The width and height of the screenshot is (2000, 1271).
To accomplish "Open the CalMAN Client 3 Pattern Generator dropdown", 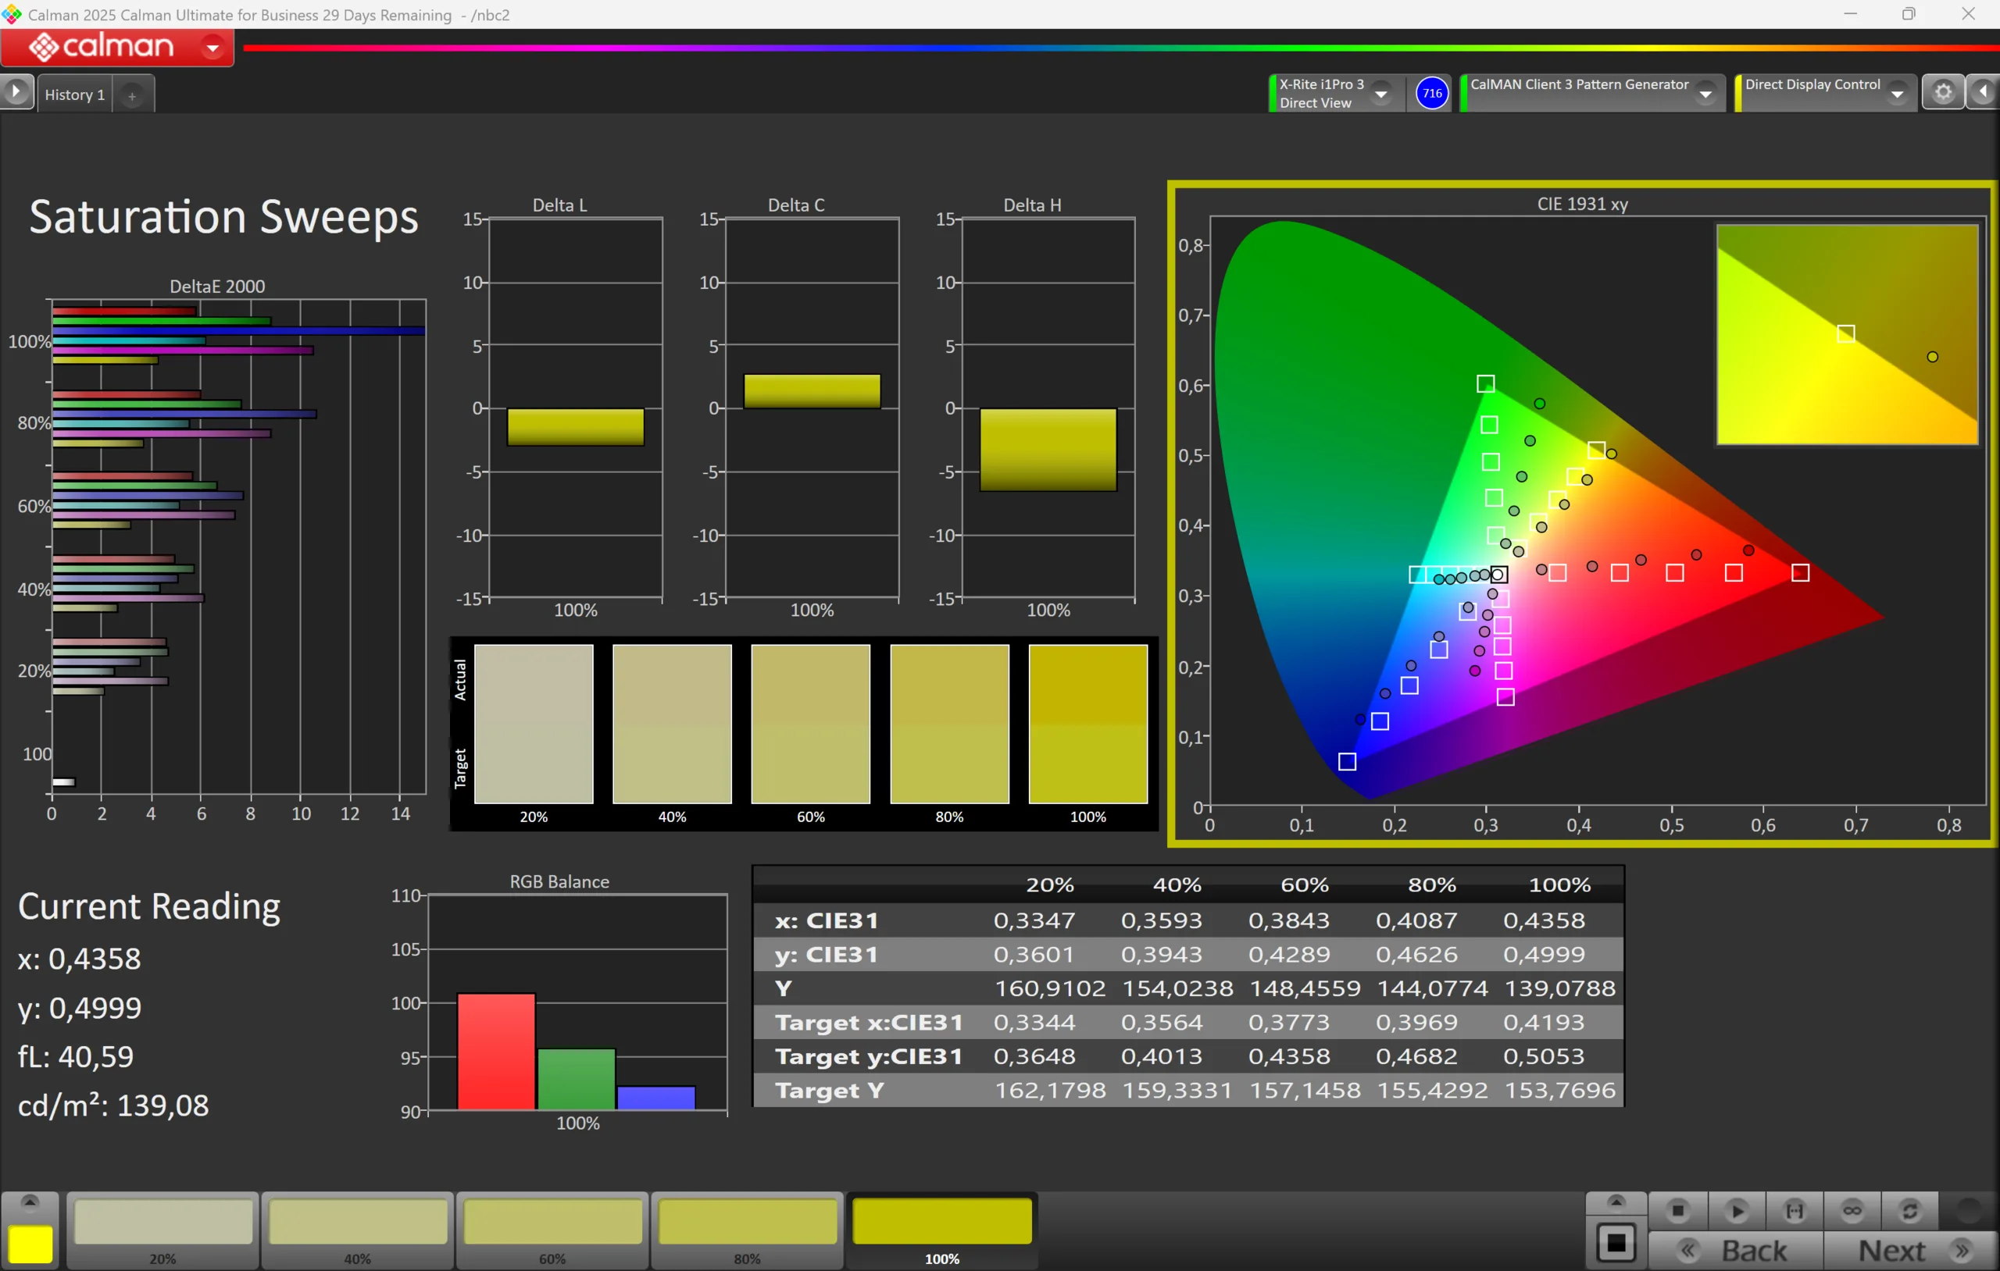I will (x=1705, y=94).
